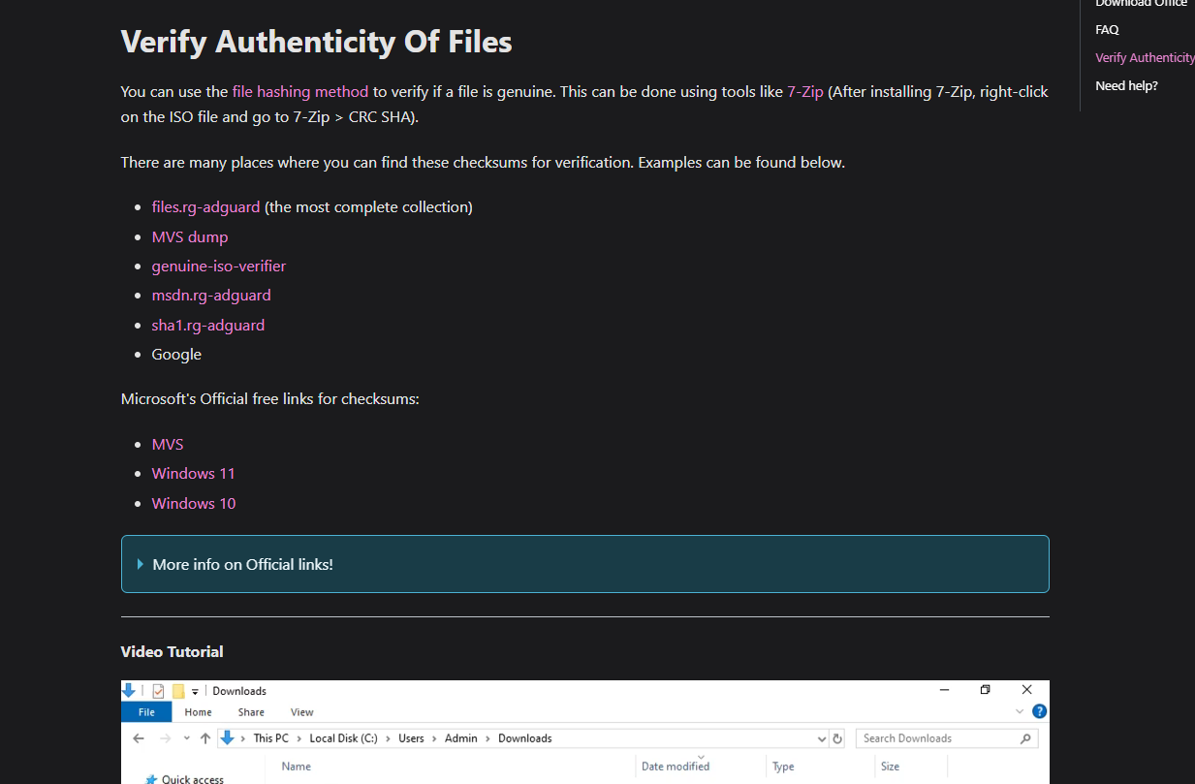1195x784 pixels.
Task: Click the Video Tutorial heading
Action: (x=173, y=652)
